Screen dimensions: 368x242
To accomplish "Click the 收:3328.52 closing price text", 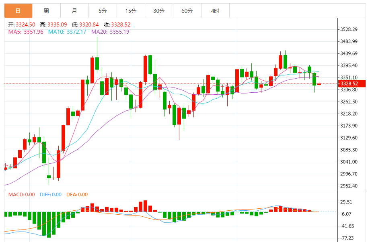I will pyautogui.click(x=117, y=24).
